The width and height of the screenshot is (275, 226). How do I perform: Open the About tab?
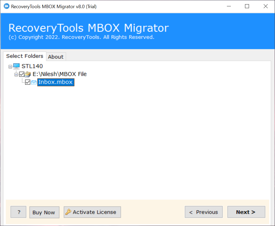coord(56,57)
